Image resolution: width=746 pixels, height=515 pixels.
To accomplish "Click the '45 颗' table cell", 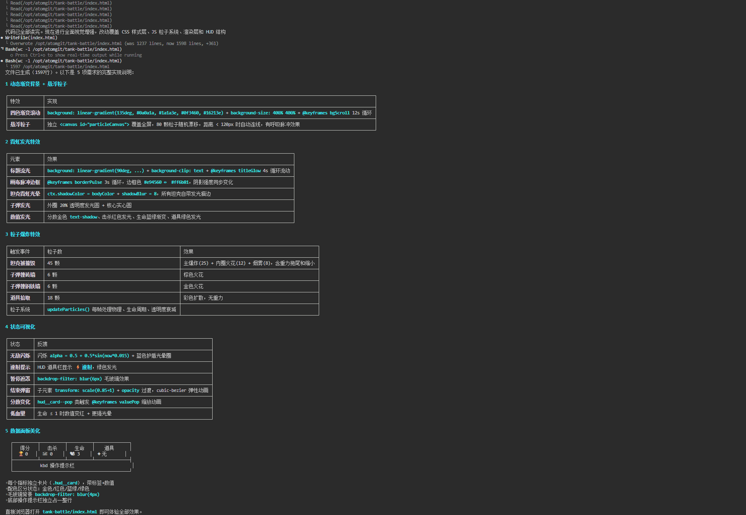I will [112, 263].
